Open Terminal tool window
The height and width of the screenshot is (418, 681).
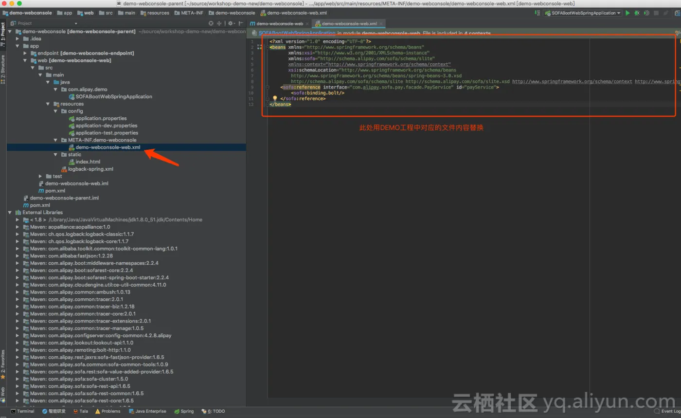click(x=23, y=411)
